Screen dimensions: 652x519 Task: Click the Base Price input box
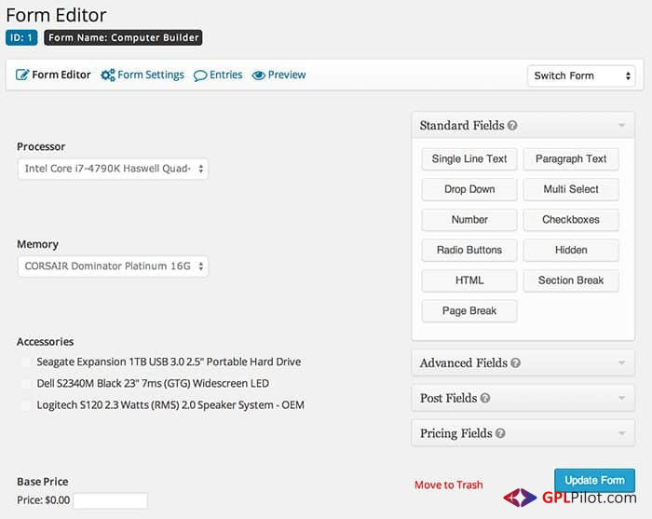pyautogui.click(x=110, y=500)
